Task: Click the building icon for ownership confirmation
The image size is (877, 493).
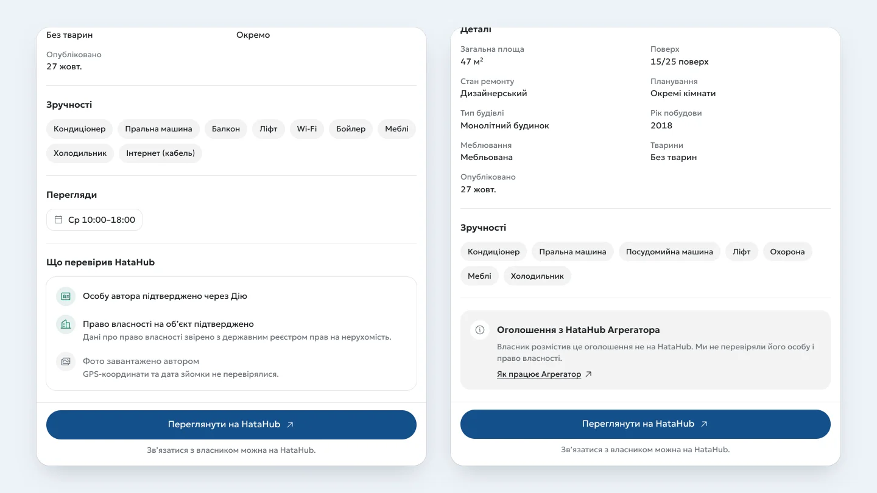Action: [x=66, y=324]
